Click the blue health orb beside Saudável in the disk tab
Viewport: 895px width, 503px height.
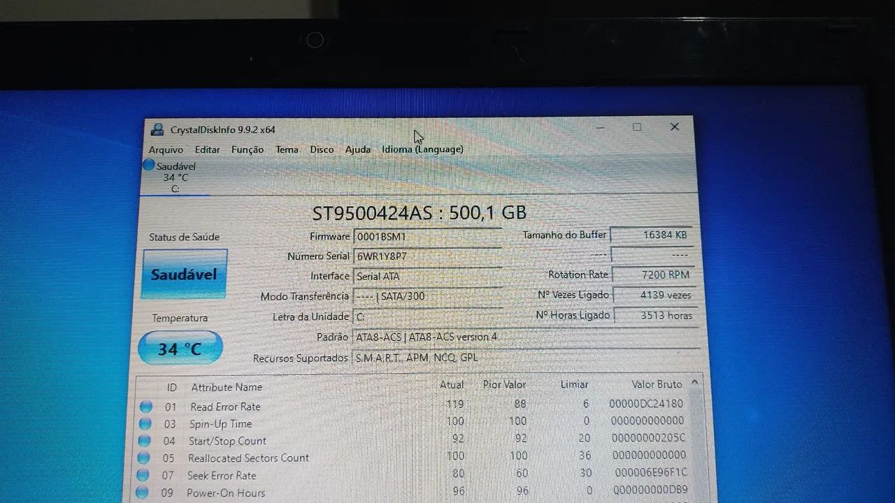148,166
